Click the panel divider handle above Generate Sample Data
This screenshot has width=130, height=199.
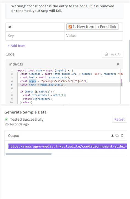pyautogui.click(x=66, y=105)
